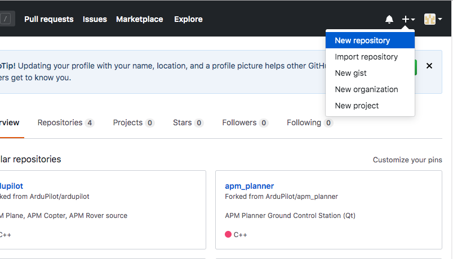The height and width of the screenshot is (259, 453).
Task: Select New gist in dropdown
Action: click(351, 73)
